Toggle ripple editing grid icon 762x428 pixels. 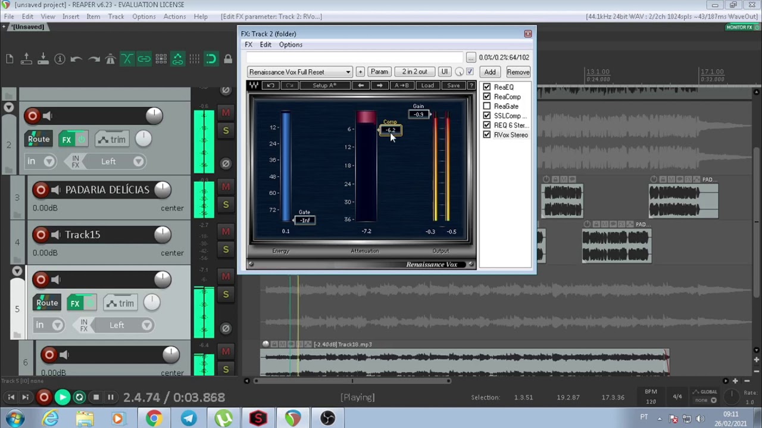[161, 59]
